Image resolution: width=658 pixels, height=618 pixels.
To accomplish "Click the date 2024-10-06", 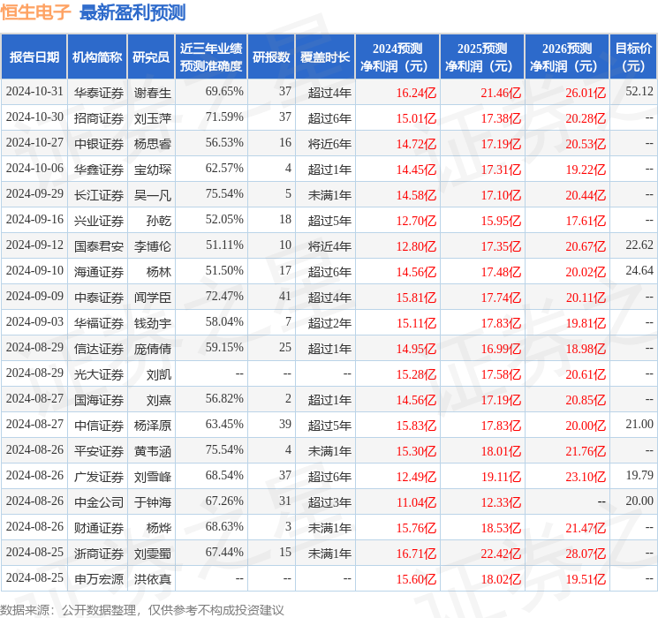I will [34, 168].
